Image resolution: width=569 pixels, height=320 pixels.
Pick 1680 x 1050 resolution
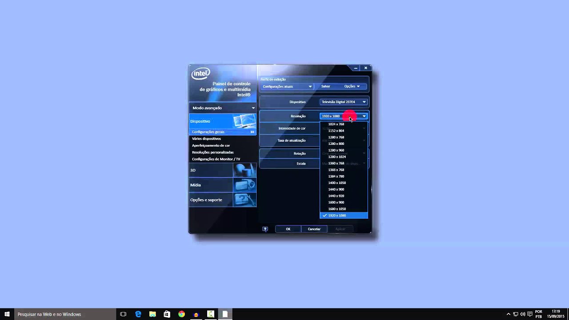click(344, 209)
